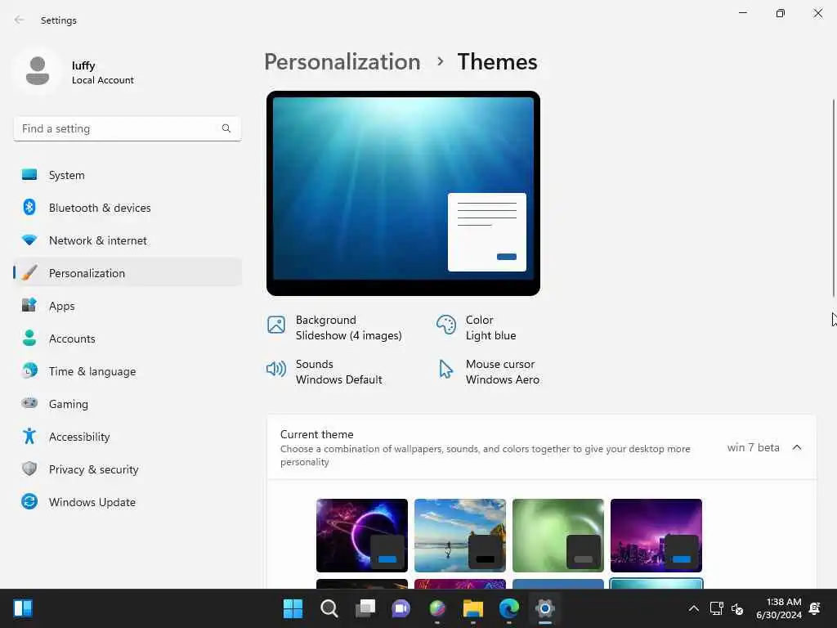837x628 pixels.
Task: Open Windows Update category
Action: (x=128, y=501)
